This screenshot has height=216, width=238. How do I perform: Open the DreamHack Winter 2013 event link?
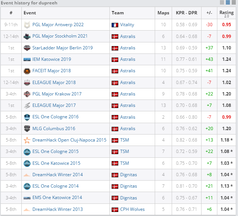point(58,209)
